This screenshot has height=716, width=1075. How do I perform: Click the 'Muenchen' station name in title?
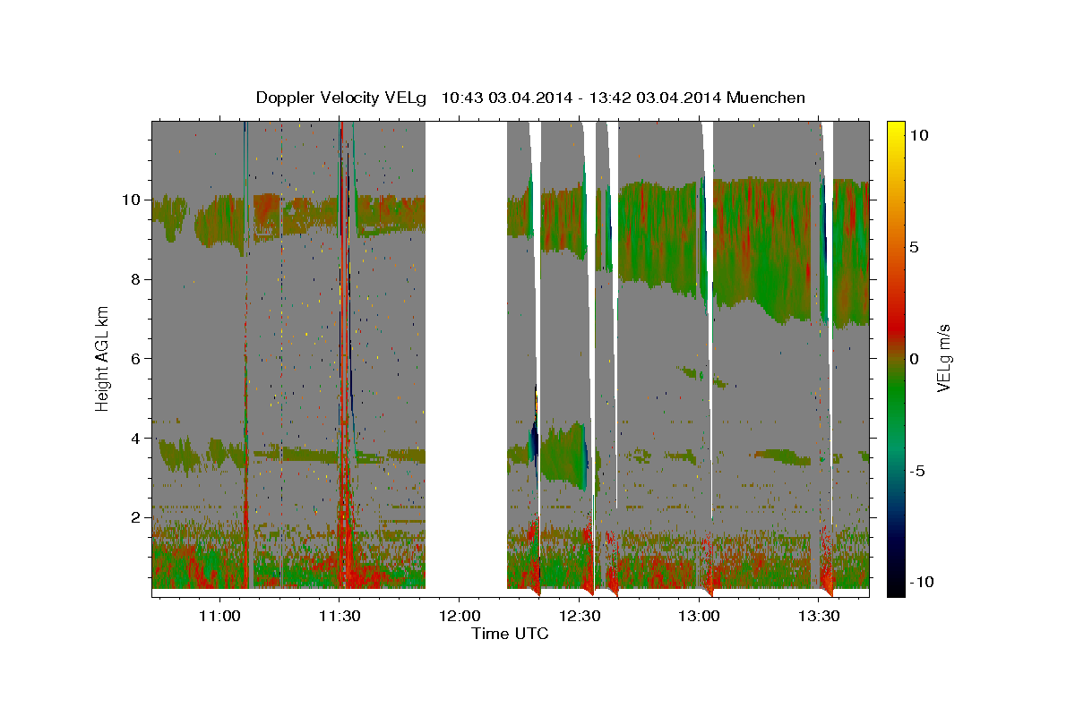(x=767, y=98)
